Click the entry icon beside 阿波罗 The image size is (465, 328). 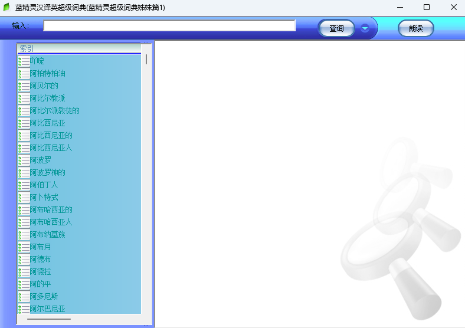(24, 160)
